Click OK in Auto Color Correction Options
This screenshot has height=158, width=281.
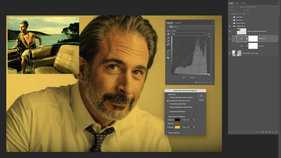point(201,96)
